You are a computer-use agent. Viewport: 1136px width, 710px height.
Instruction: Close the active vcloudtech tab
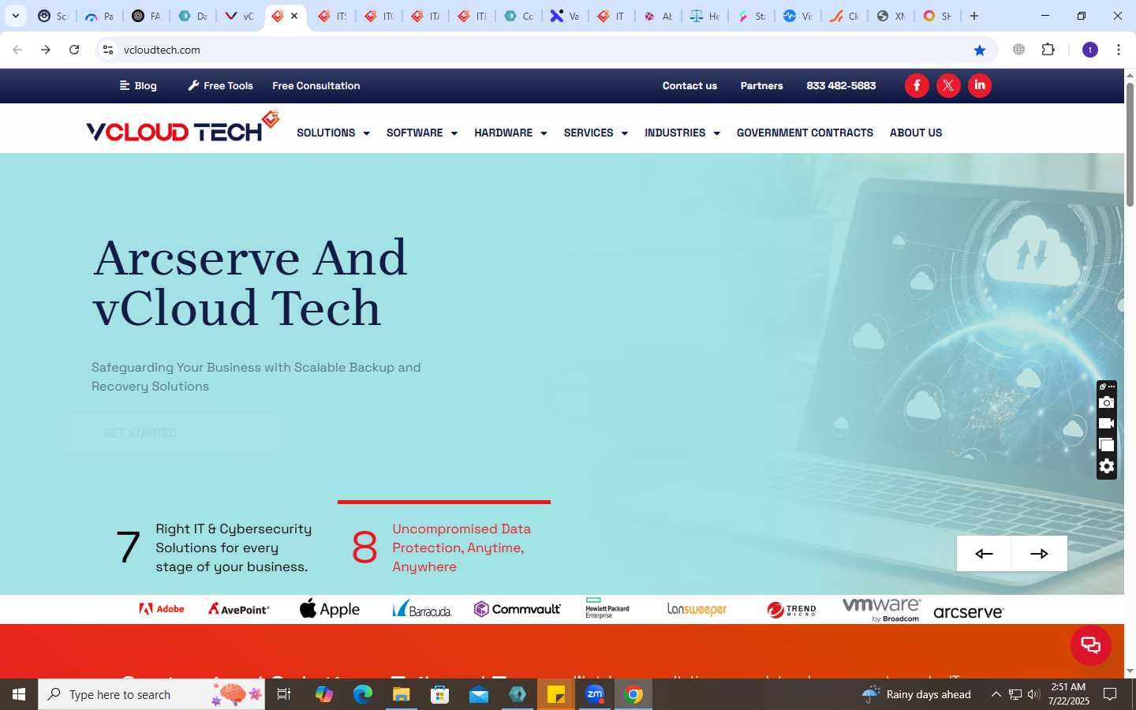pos(294,16)
